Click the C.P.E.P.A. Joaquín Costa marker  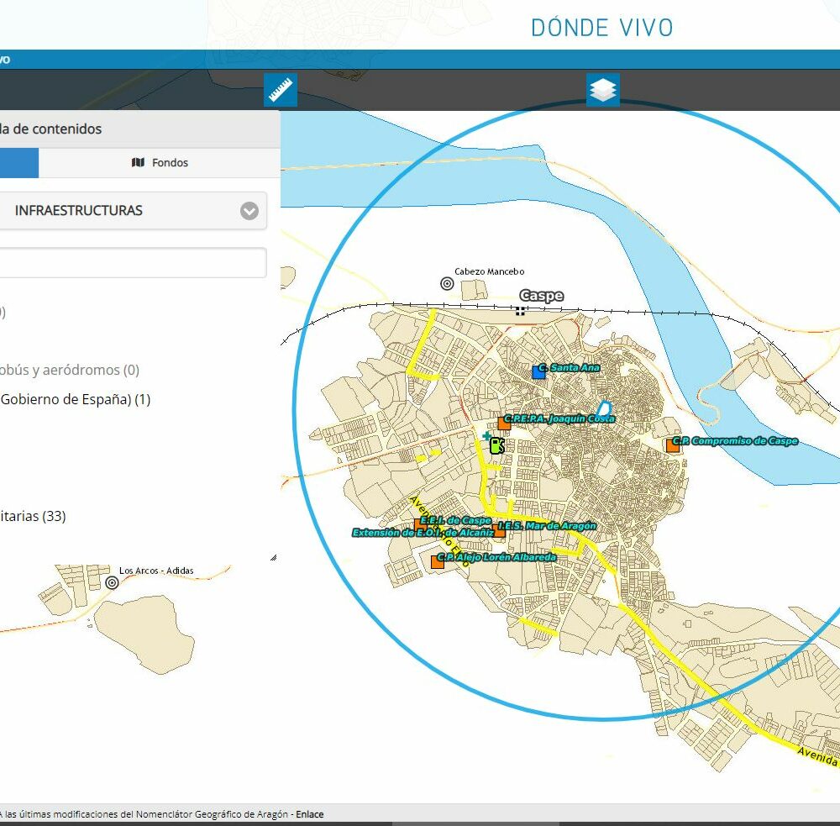pos(504,423)
